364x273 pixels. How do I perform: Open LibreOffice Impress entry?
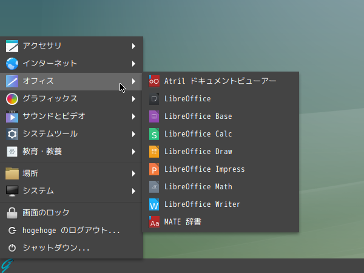tap(221, 169)
